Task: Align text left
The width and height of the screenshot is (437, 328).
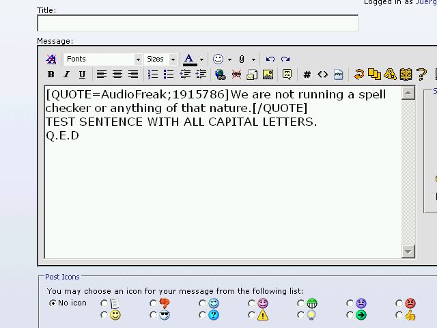Action: tap(102, 74)
